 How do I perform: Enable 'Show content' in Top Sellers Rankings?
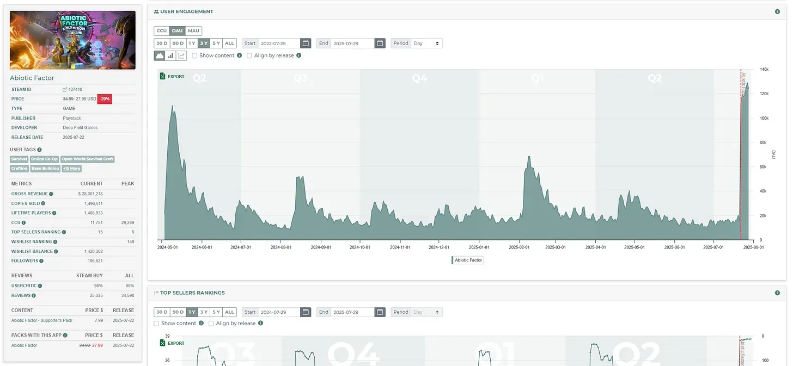[x=157, y=323]
